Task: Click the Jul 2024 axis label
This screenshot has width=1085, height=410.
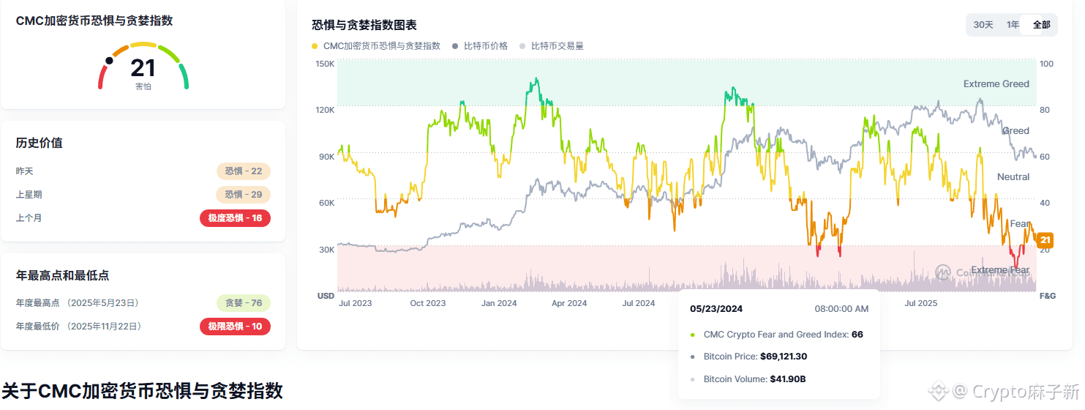Action: [x=639, y=303]
